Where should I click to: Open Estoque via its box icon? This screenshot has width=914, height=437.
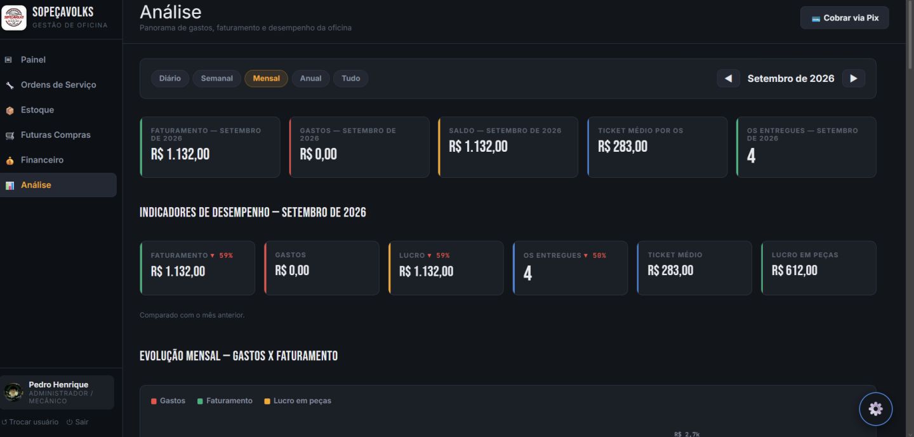(x=9, y=110)
